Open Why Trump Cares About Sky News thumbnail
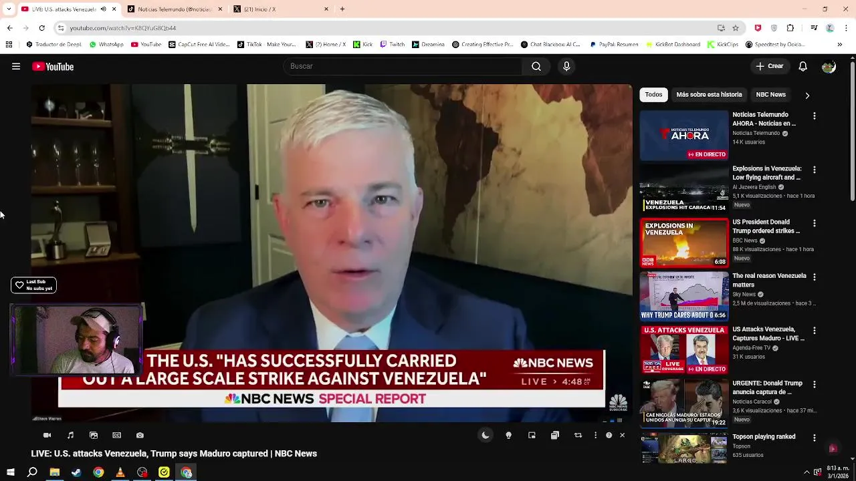Screen dimensions: 856x481 pos(684,296)
